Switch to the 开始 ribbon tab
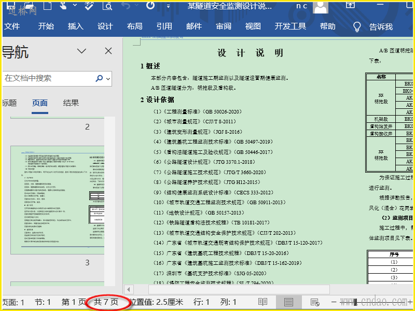This screenshot has width=415, height=311. pos(46,26)
